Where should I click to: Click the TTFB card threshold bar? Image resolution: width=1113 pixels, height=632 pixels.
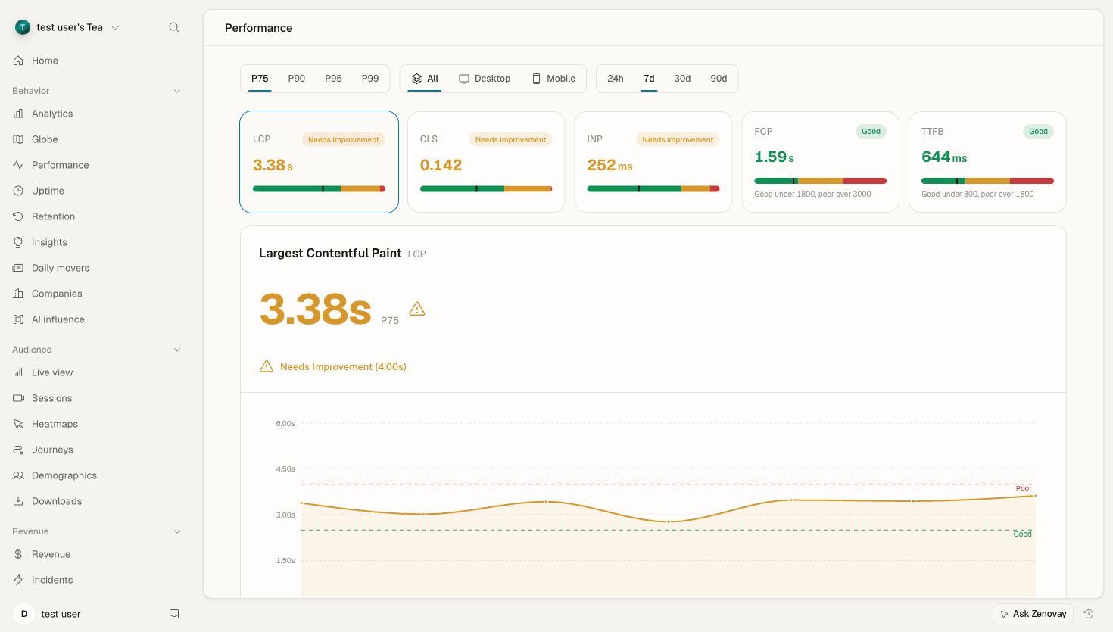[987, 181]
